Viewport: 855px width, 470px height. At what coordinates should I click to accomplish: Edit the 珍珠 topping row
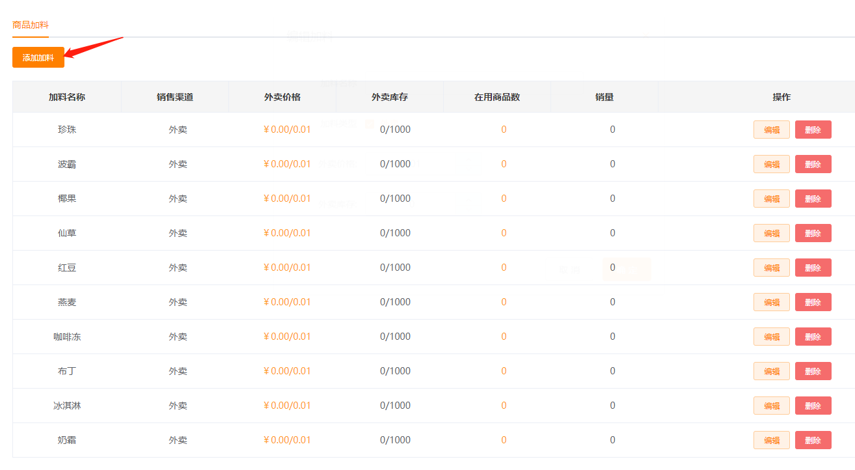771,130
